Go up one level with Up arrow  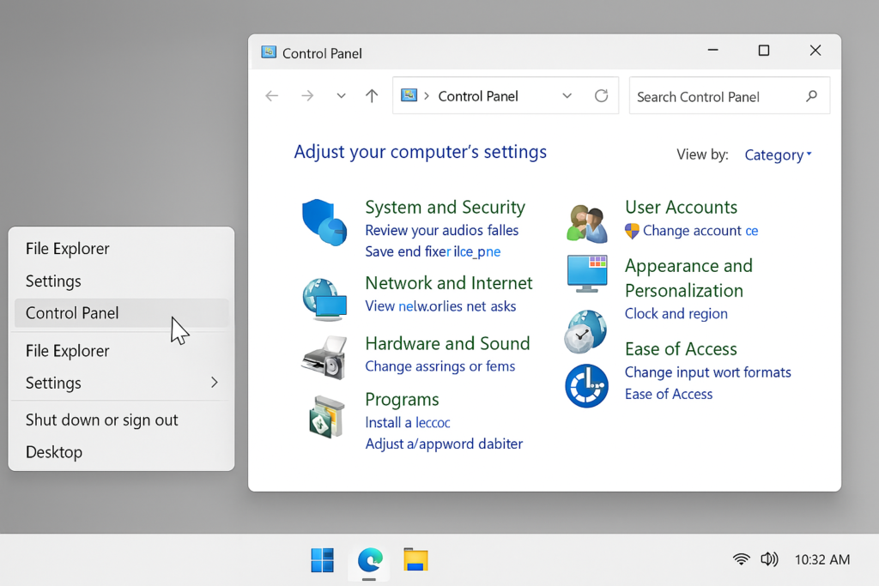372,96
